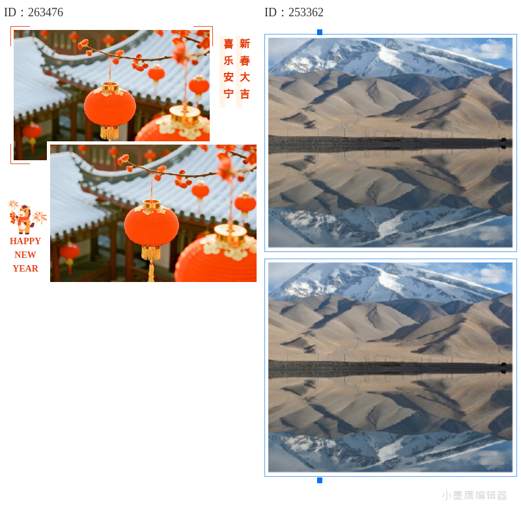521x508 pixels.
Task: Click the word NEW in red text
Action: [x=25, y=255]
